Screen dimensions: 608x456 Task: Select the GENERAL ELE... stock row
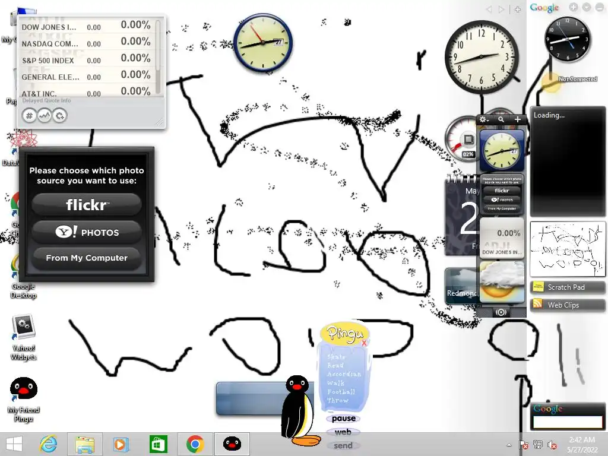[86, 76]
